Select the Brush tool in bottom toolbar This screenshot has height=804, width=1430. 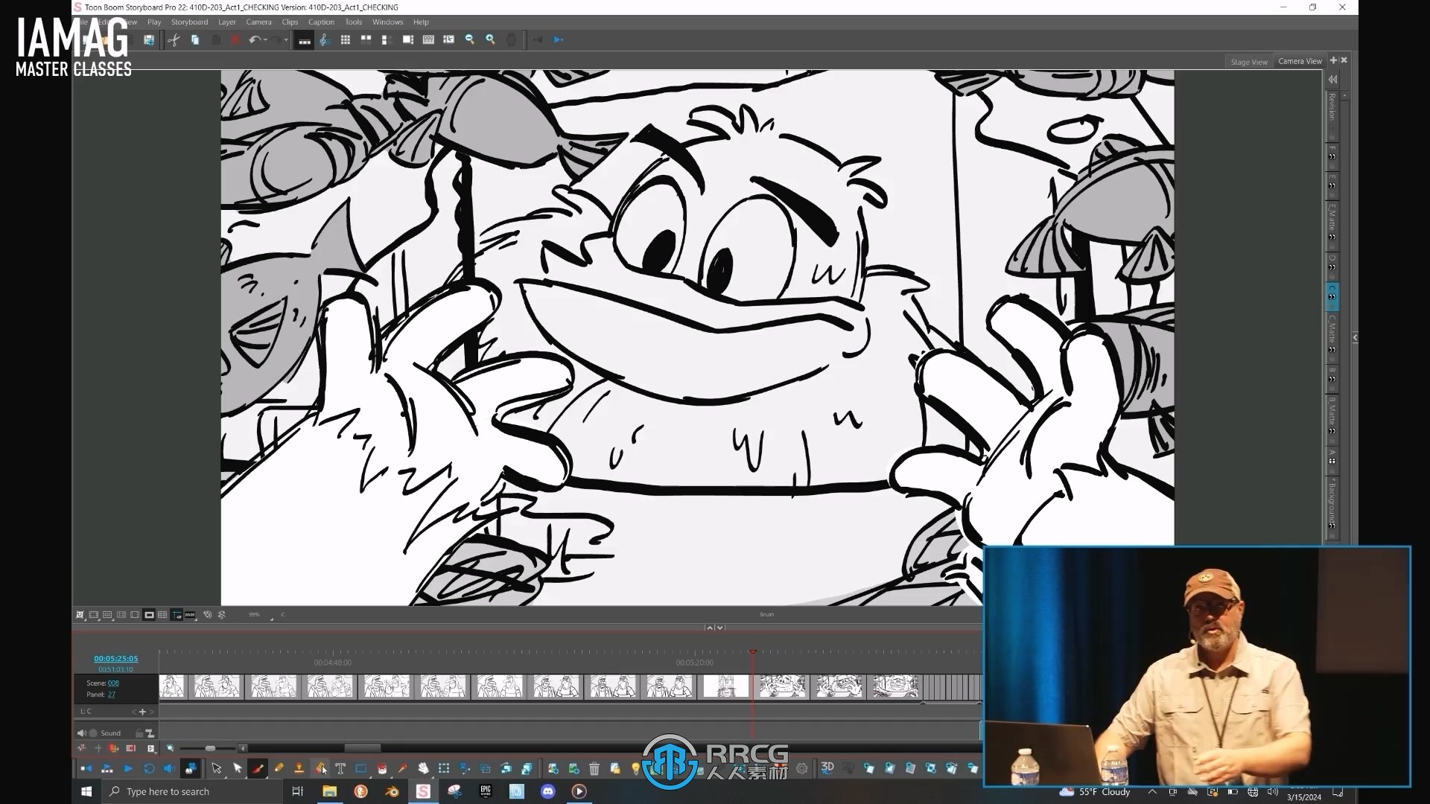258,768
